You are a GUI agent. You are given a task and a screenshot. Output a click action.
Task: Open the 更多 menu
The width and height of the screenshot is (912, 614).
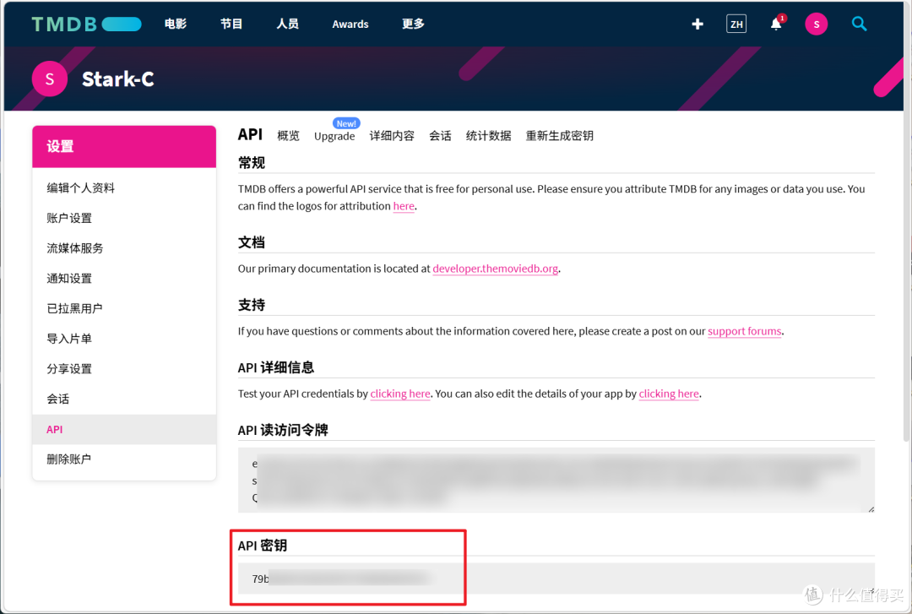(x=413, y=24)
